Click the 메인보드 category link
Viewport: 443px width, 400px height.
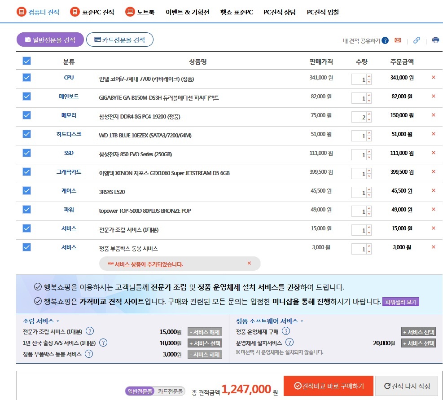(69, 97)
